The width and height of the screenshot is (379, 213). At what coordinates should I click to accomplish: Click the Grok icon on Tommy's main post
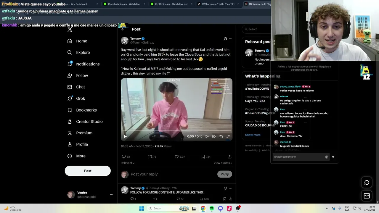pyautogui.click(x=225, y=39)
